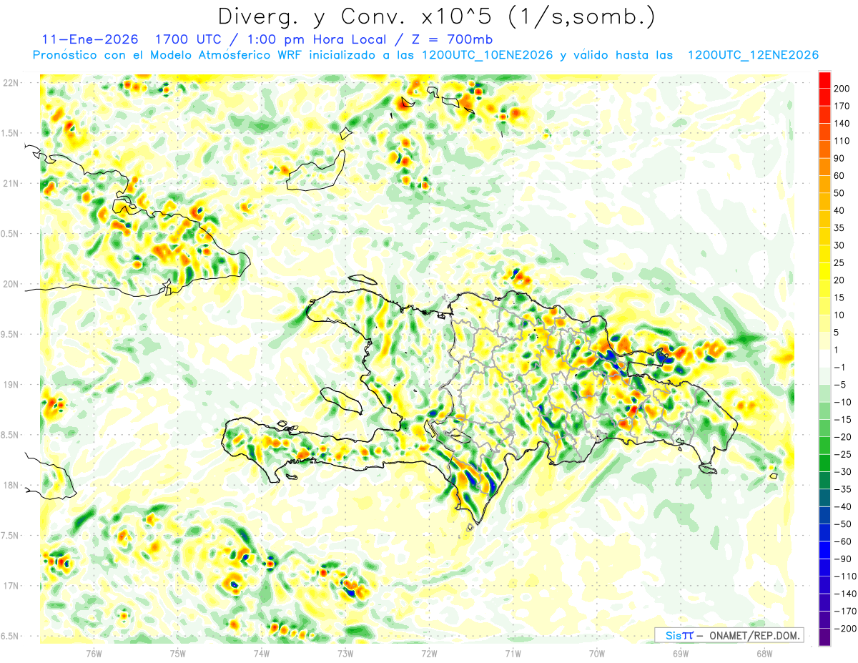Click the '71W' longitude label

pos(513,653)
